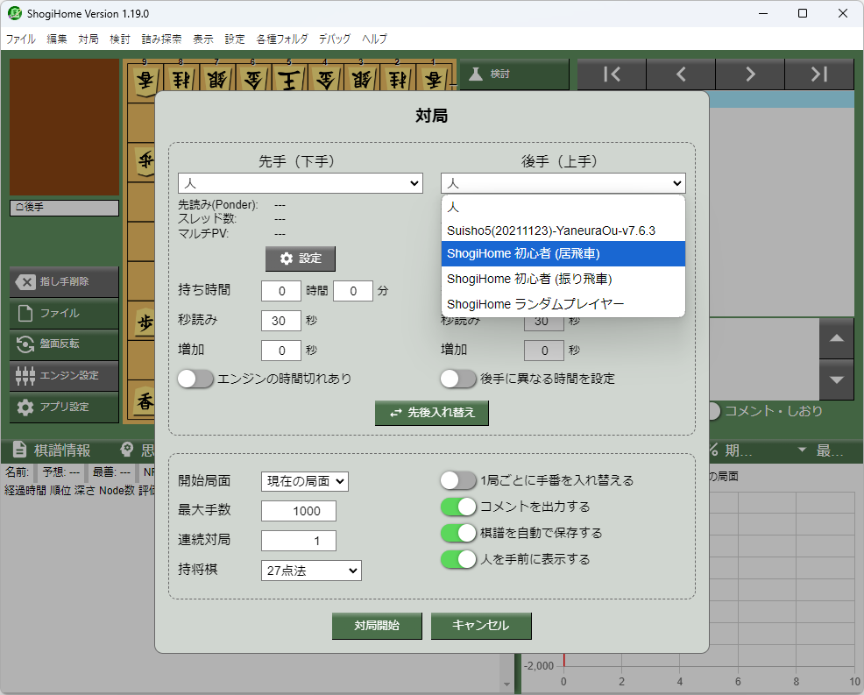Choose ShogiHome 初心者 (振り飛車)
864x695 pixels.
pyautogui.click(x=563, y=279)
